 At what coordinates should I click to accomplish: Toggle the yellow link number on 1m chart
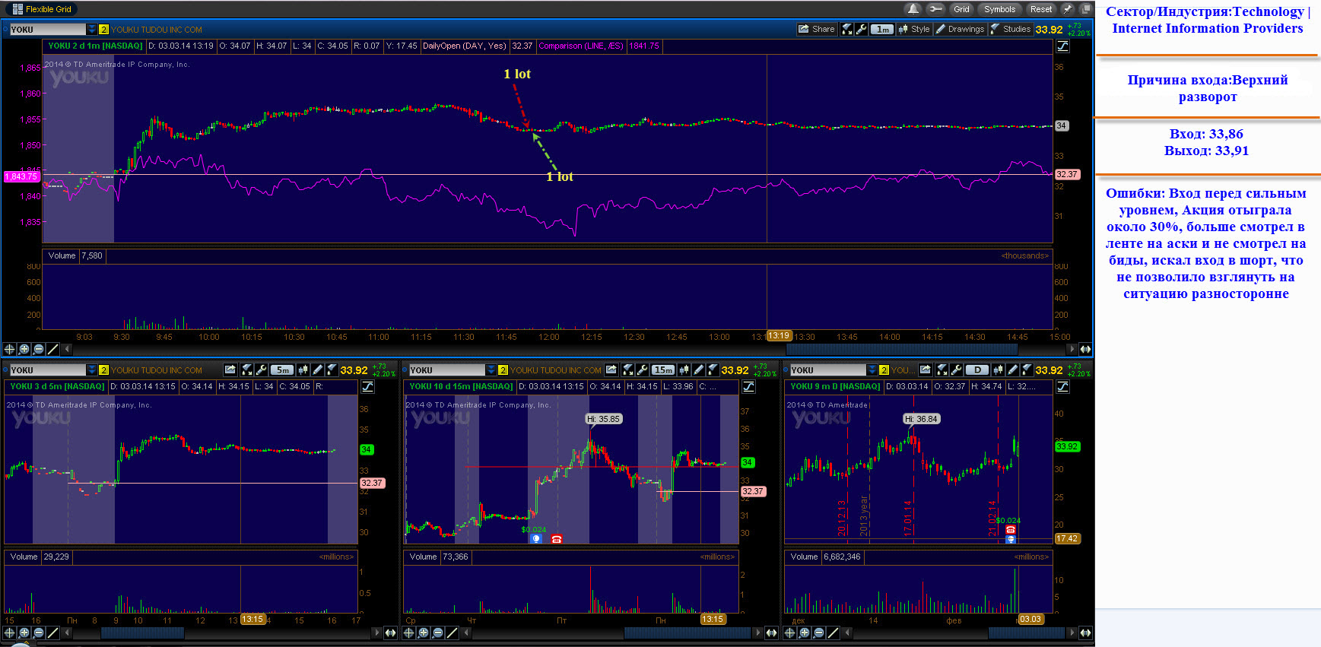click(103, 29)
